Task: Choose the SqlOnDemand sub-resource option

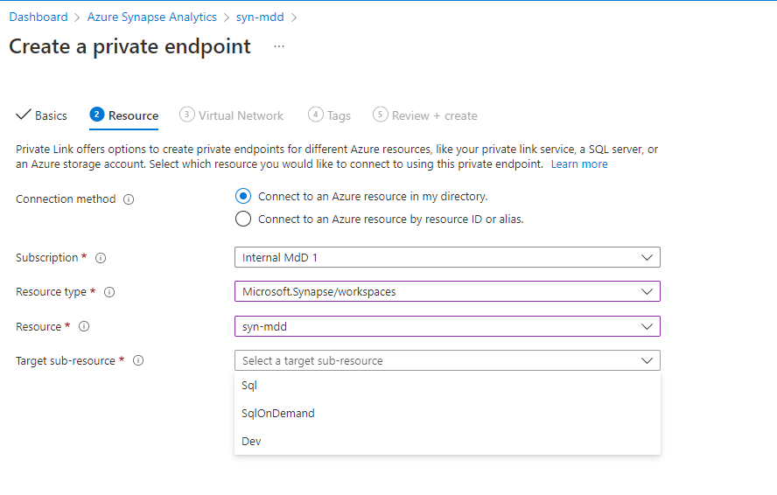Action: [278, 413]
